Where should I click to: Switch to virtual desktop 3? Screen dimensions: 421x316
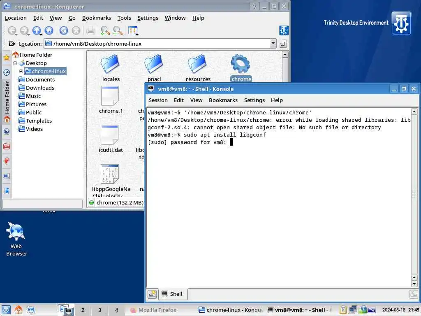[99, 310]
